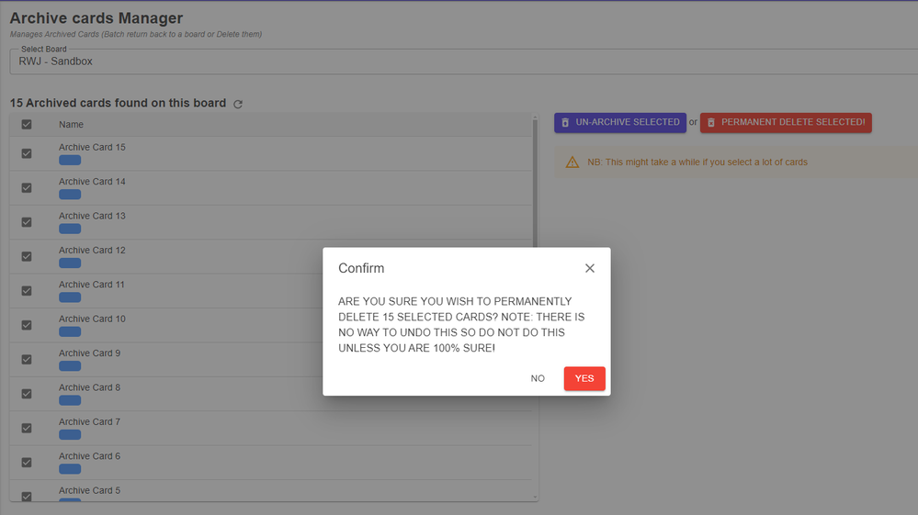Click the blue label on Archive Card 15
The width and height of the screenshot is (918, 515).
(70, 160)
